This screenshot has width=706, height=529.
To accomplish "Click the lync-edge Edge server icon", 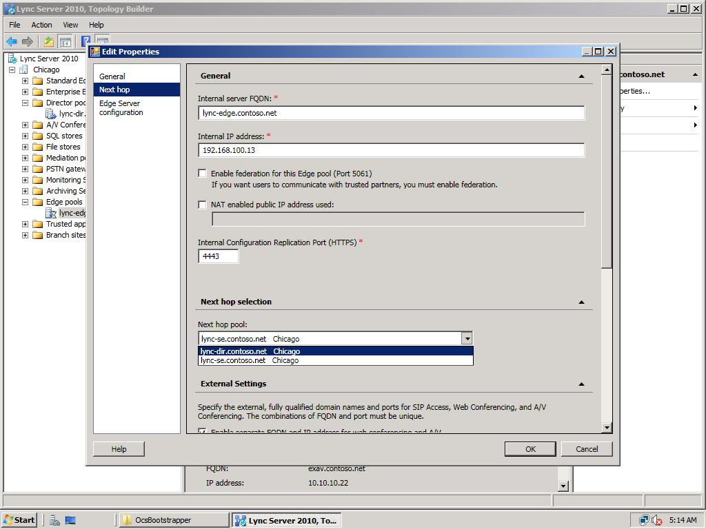I will click(51, 213).
